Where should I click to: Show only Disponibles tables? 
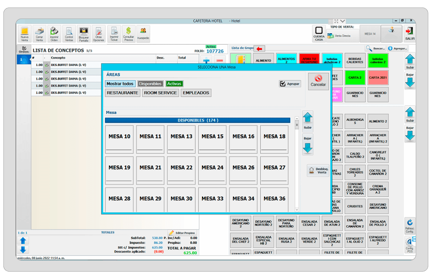(x=150, y=84)
